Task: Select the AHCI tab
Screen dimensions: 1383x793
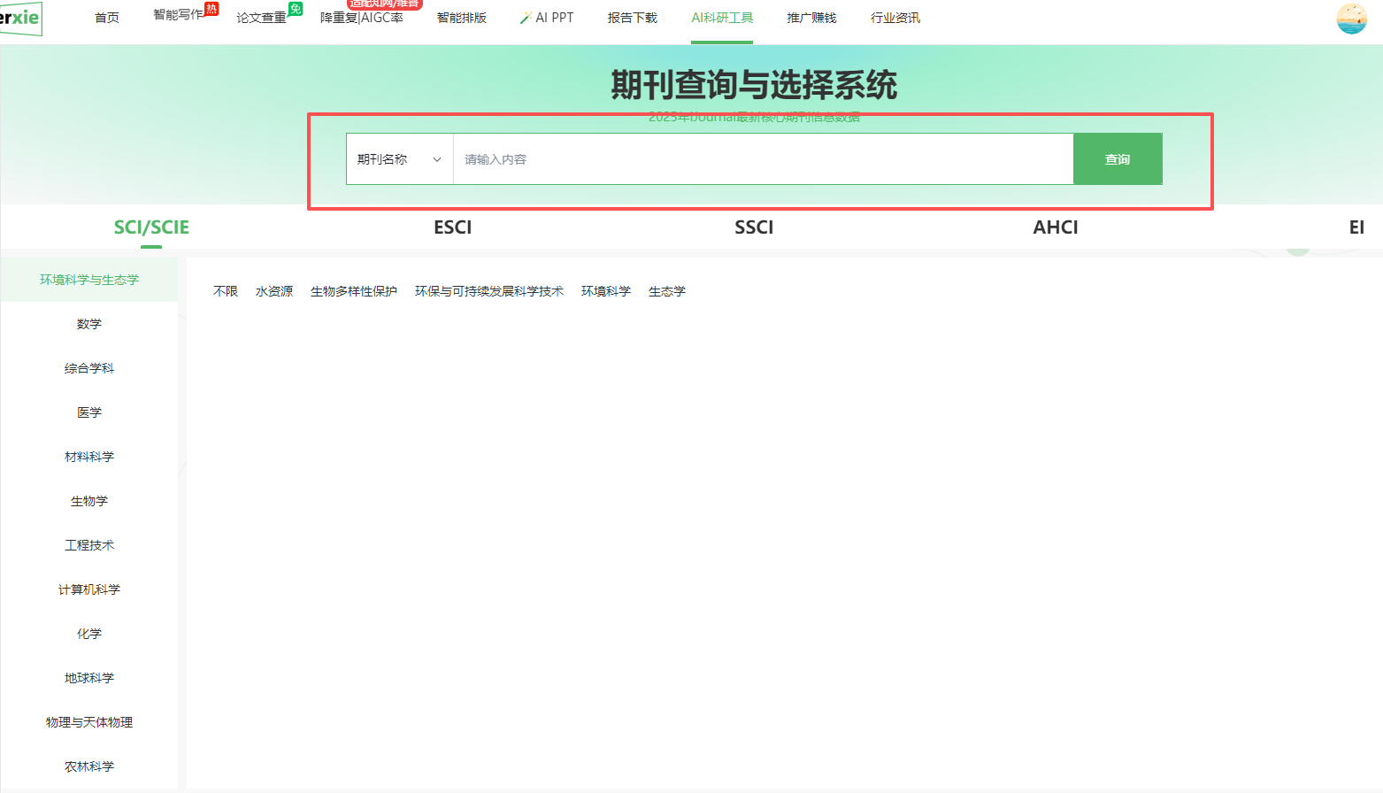Action: click(1055, 227)
